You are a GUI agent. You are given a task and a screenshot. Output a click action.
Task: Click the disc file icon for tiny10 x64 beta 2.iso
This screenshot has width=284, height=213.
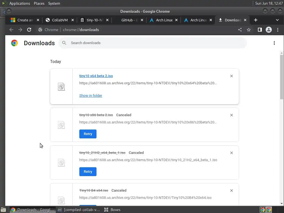pos(61,87)
